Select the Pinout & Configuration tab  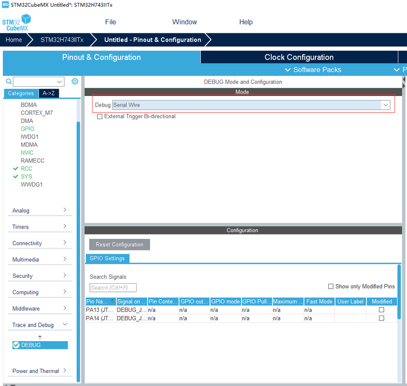(x=101, y=57)
